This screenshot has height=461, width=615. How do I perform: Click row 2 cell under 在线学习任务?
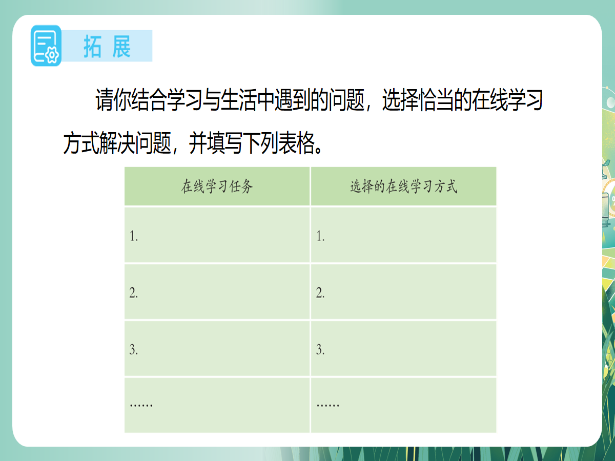click(217, 292)
